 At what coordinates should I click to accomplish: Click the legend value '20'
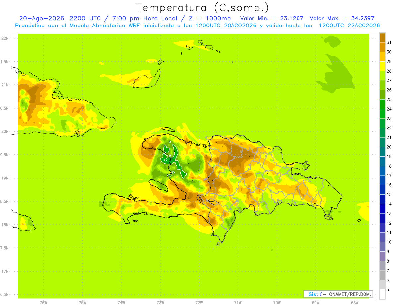coord(389,147)
